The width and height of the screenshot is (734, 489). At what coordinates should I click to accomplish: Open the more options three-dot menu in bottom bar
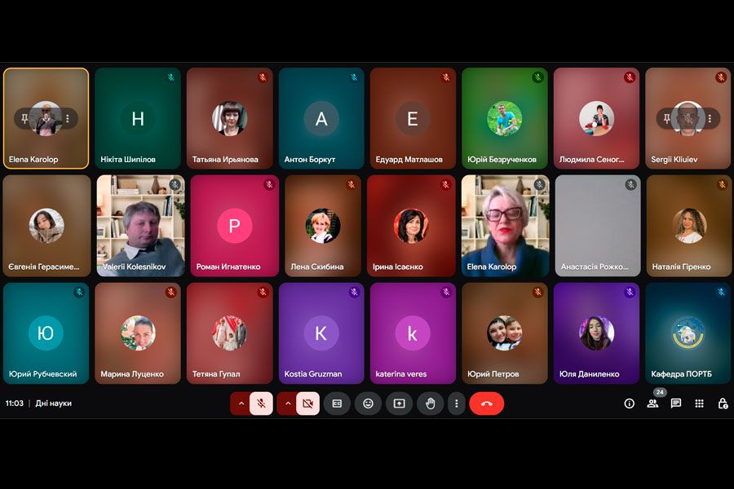(x=457, y=403)
